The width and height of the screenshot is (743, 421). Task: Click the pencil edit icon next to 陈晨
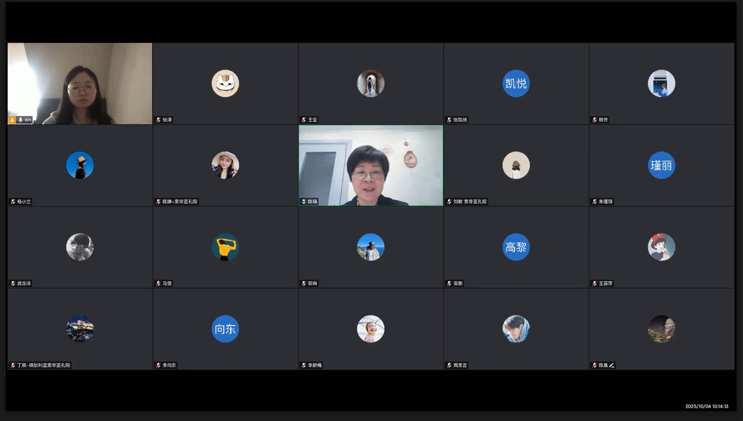coord(612,365)
